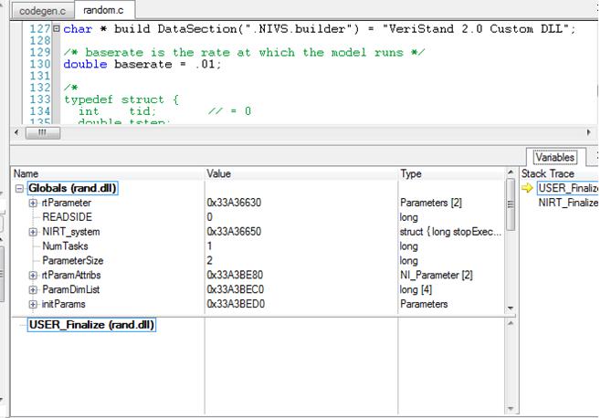Expand the NIRT_system struct node
Image resolution: width=601 pixels, height=418 pixels.
(x=34, y=232)
